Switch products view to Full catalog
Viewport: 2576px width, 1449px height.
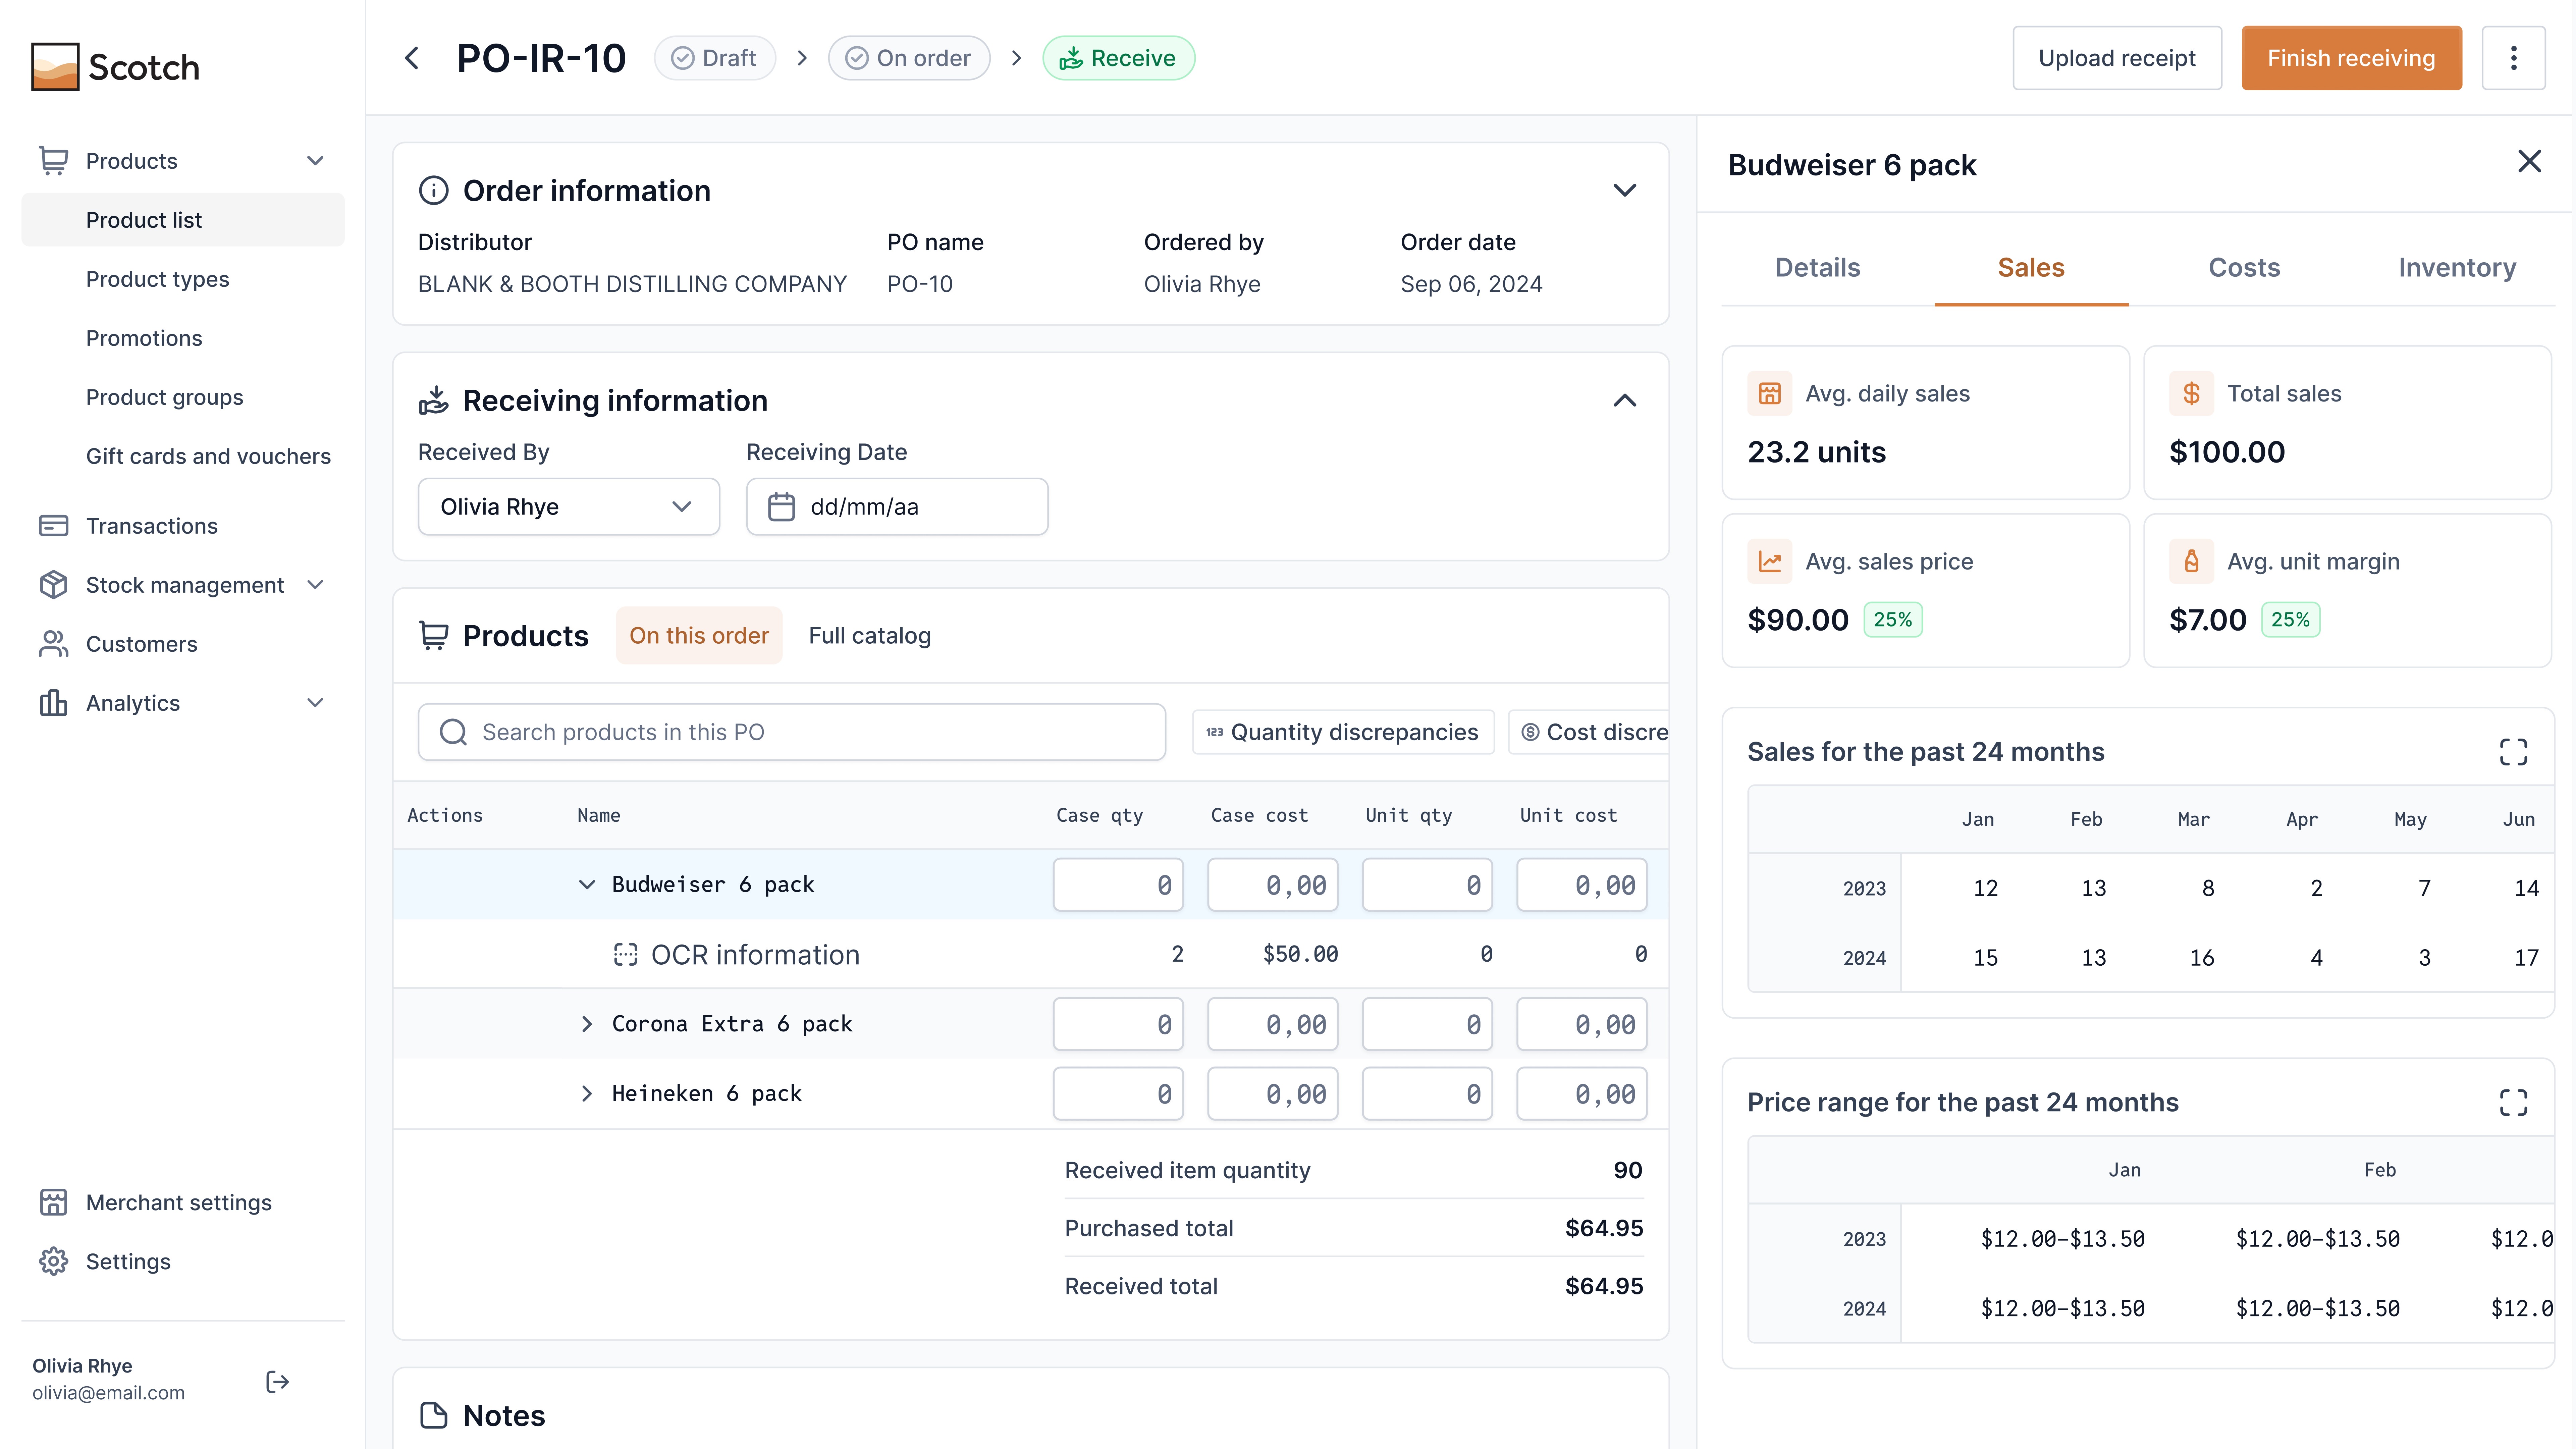click(x=869, y=636)
